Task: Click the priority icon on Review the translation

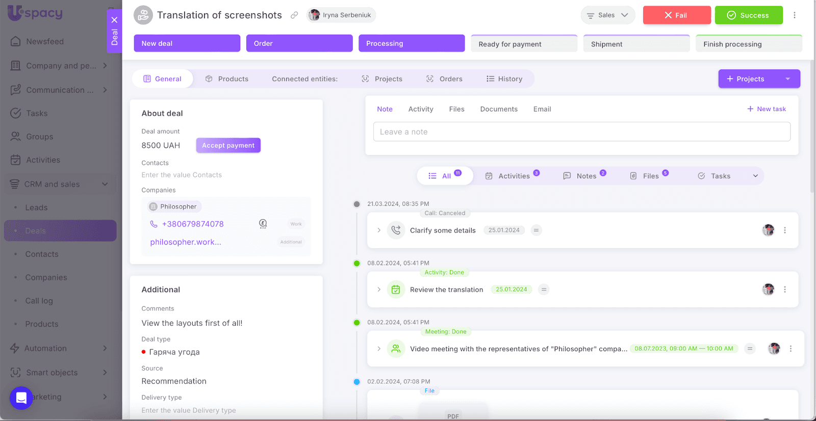Action: pyautogui.click(x=544, y=290)
